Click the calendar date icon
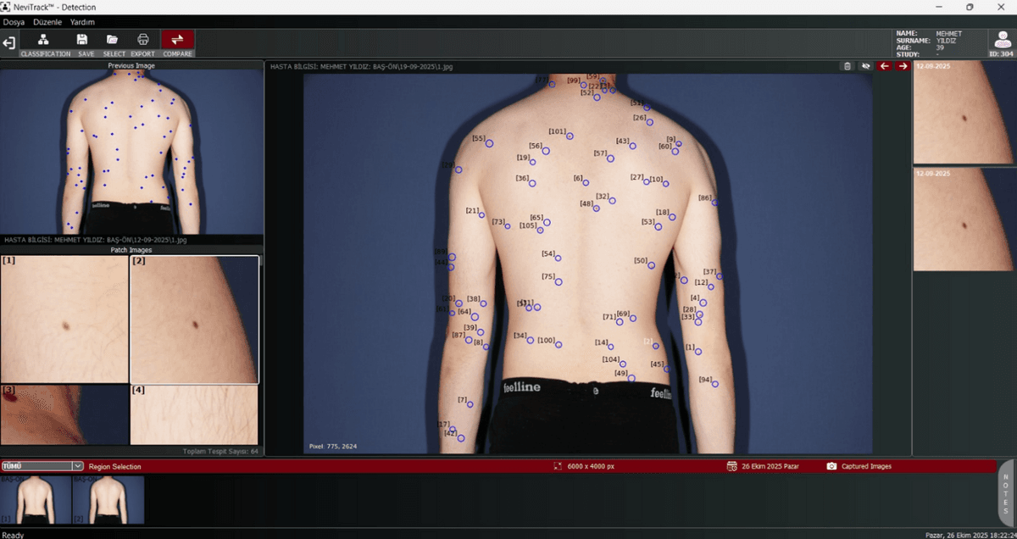This screenshot has height=539, width=1017. click(731, 466)
